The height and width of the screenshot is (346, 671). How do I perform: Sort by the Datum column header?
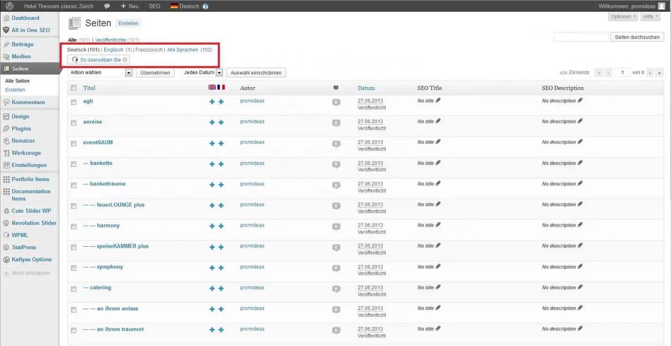[x=366, y=88]
